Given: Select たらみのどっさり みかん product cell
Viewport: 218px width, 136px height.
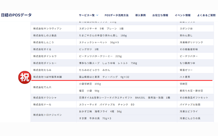Looking at the screenshot, I should pos(127,70).
